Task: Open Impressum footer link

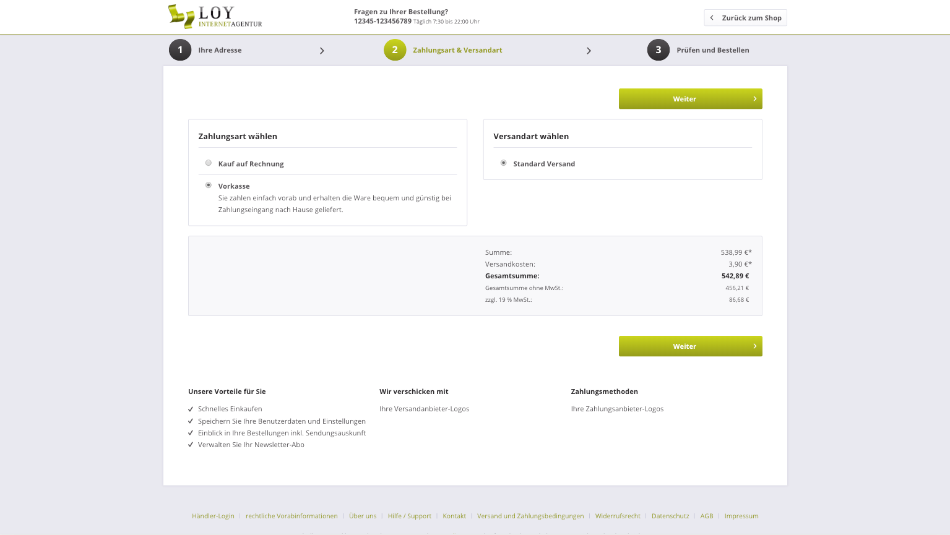Action: pos(741,516)
